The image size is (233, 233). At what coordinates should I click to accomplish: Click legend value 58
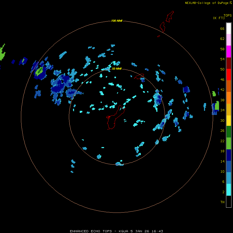click(x=222, y=49)
